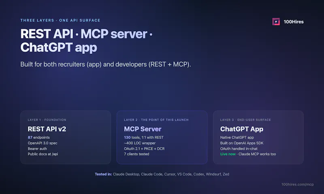Select 'LAYER 3 · END-USER SURFACE' label

coord(245,120)
